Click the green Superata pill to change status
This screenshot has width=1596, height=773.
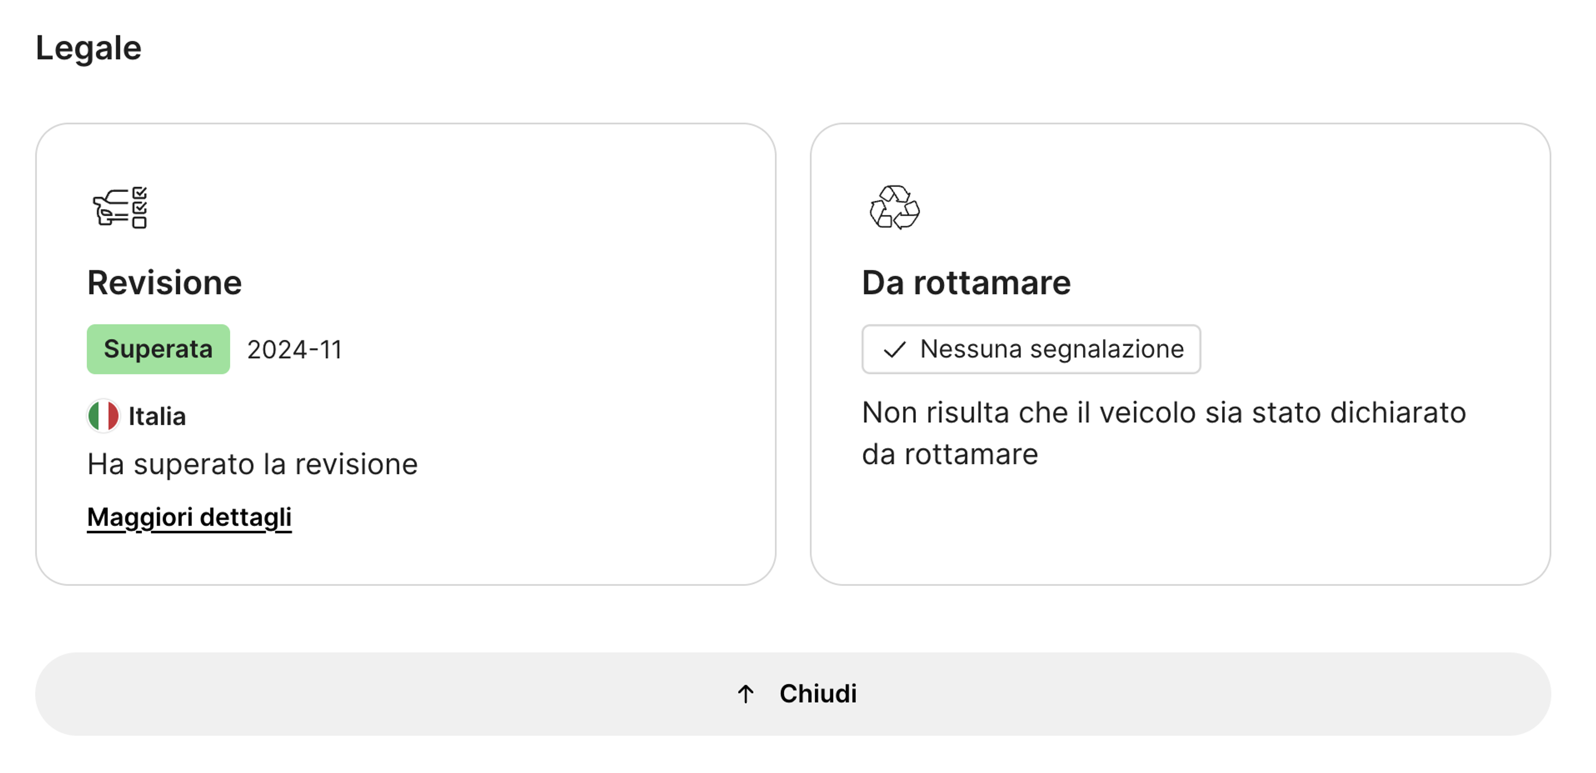coord(158,350)
